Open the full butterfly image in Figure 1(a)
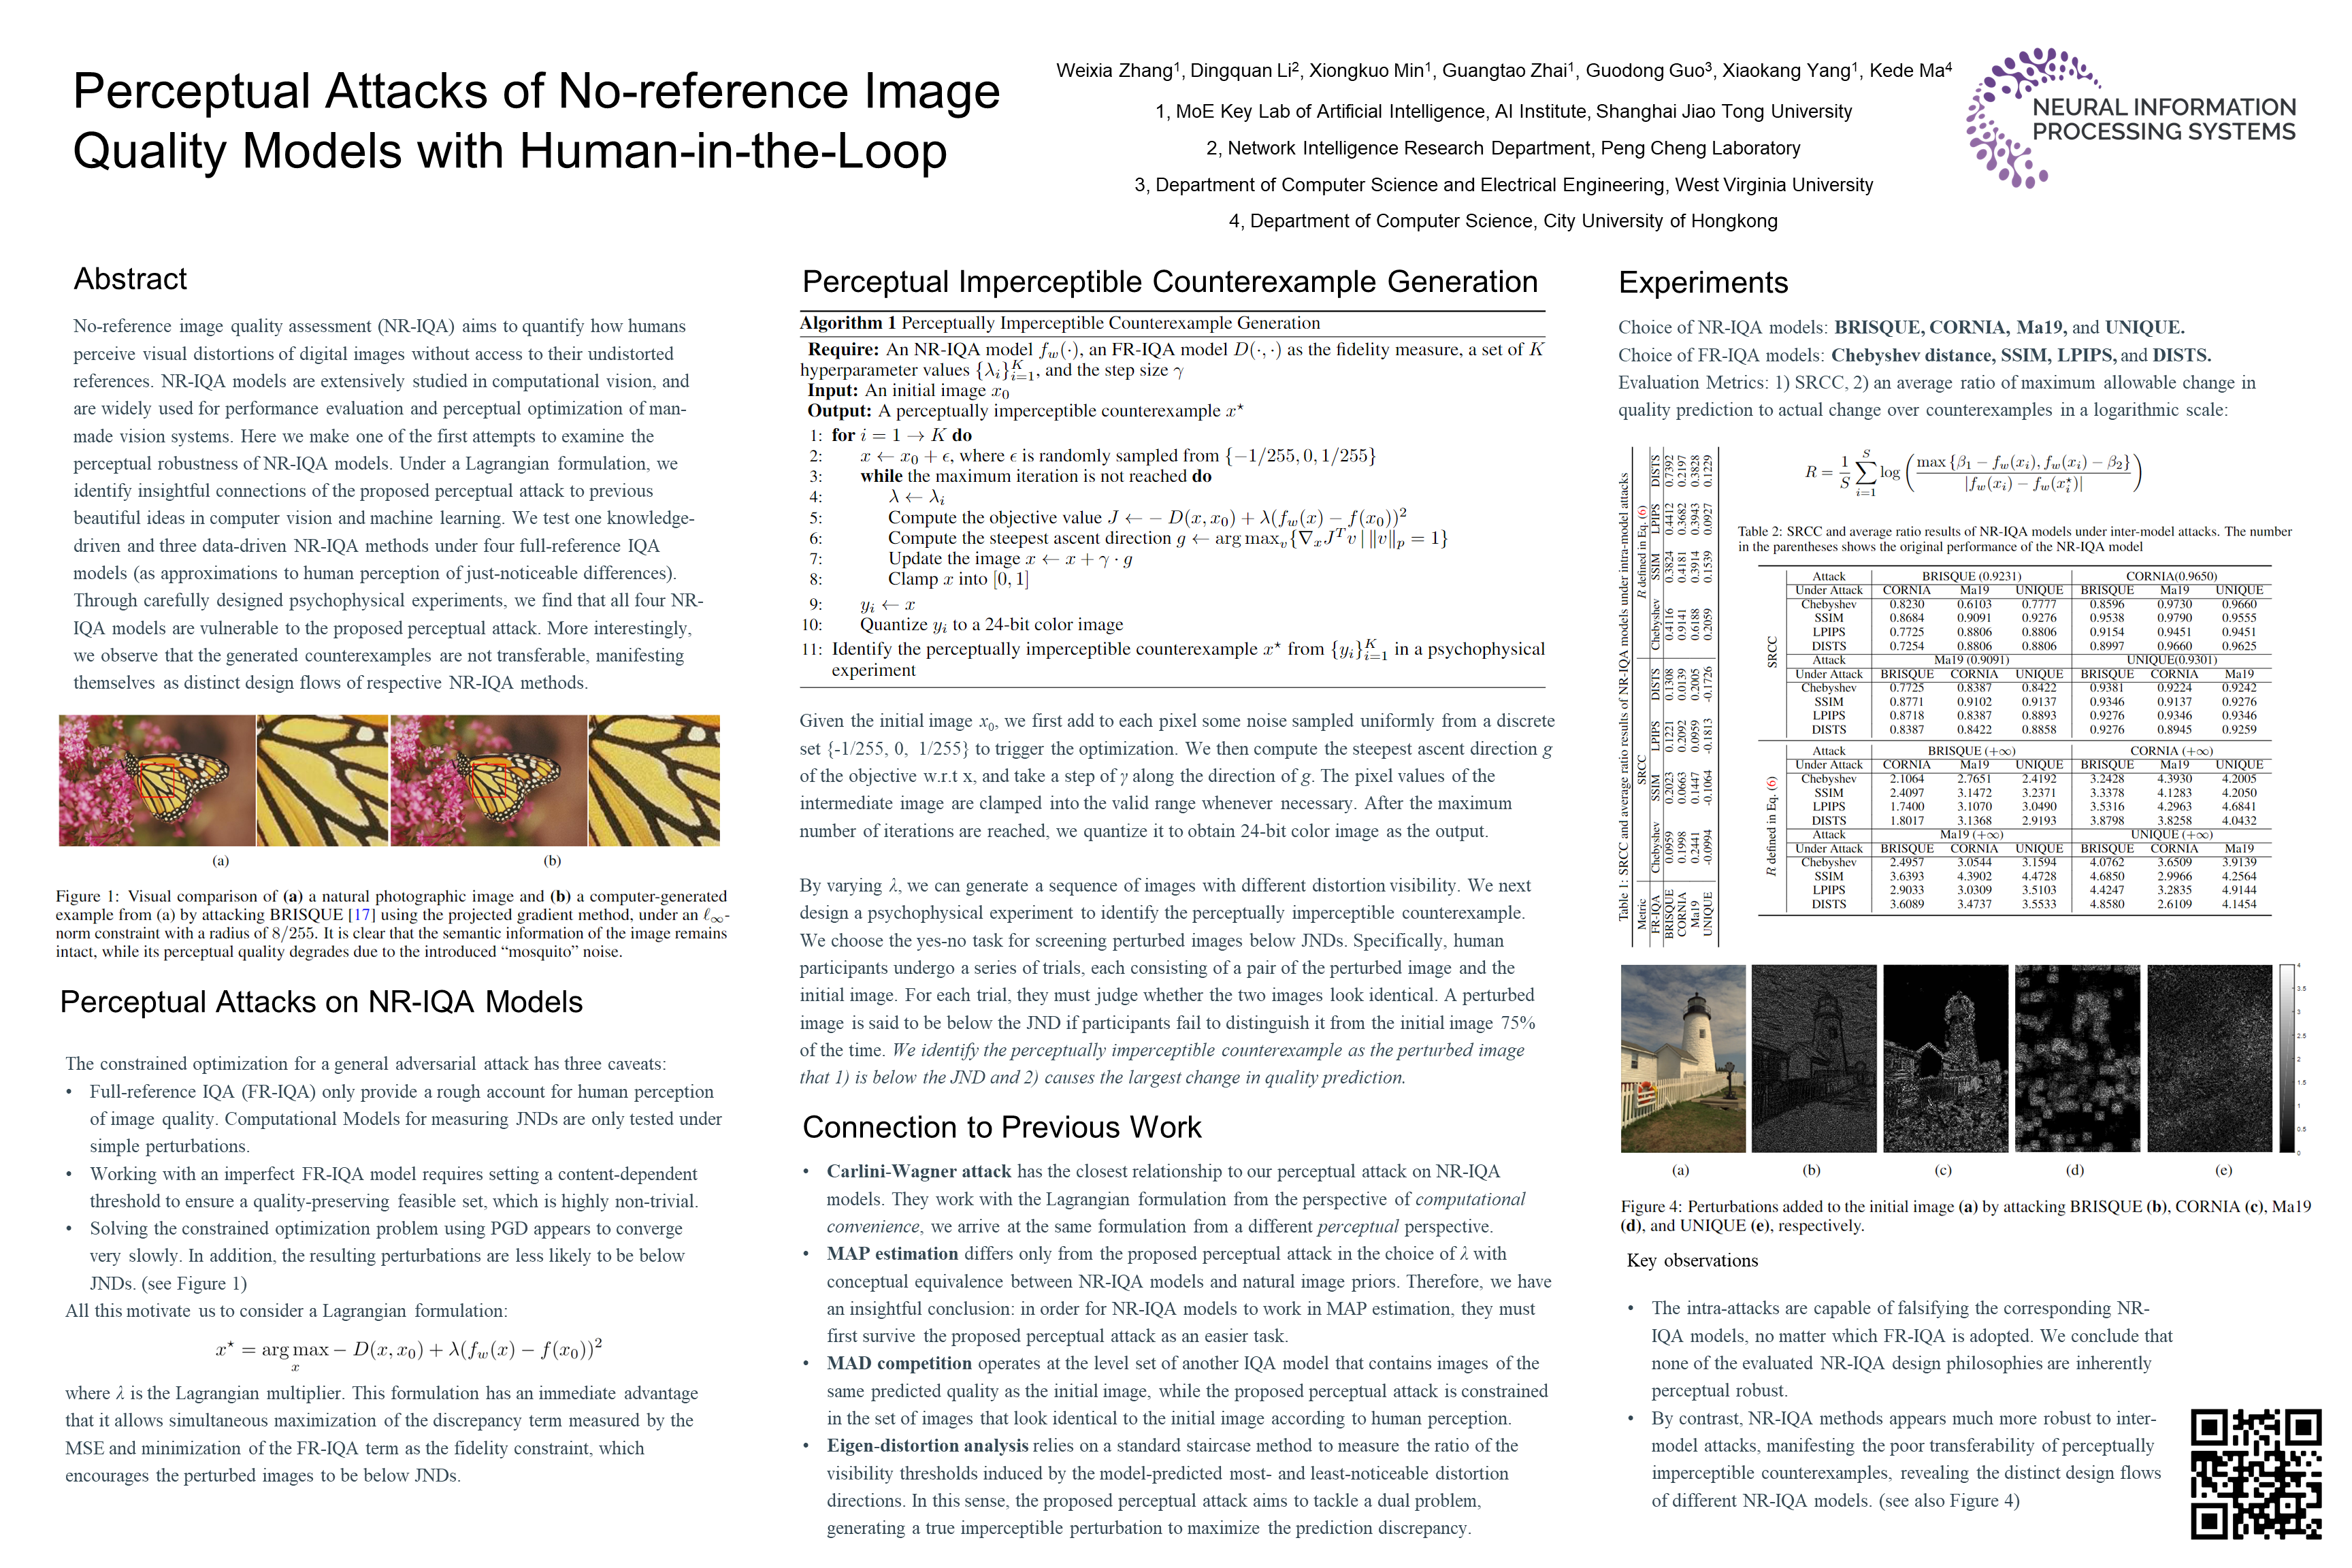 point(157,780)
